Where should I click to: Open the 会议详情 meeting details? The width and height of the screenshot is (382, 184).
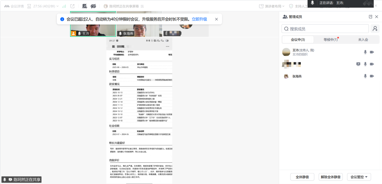point(14,6)
